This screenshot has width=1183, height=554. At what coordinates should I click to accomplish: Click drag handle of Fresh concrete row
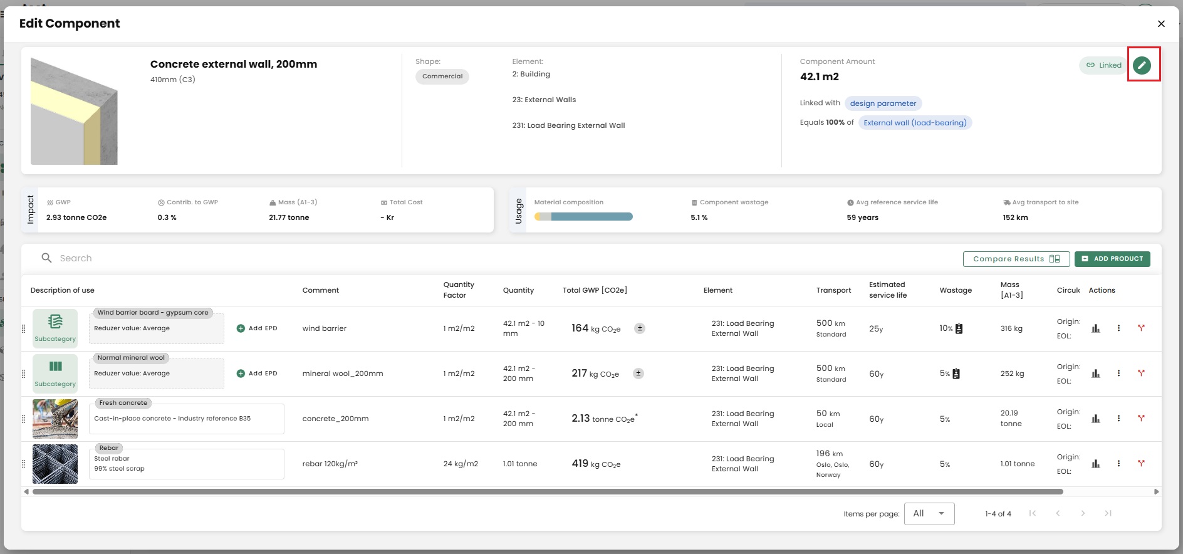point(24,419)
